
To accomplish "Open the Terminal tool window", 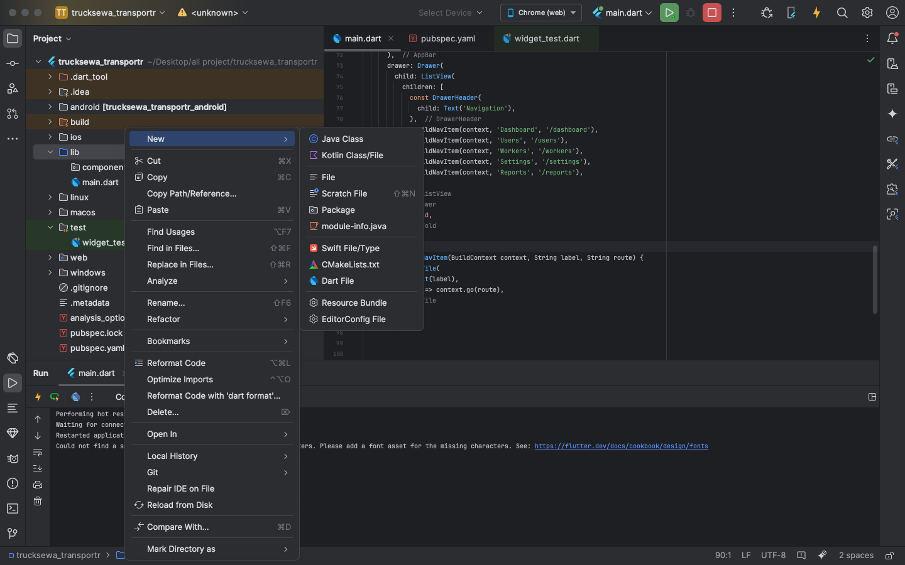I will [13, 508].
